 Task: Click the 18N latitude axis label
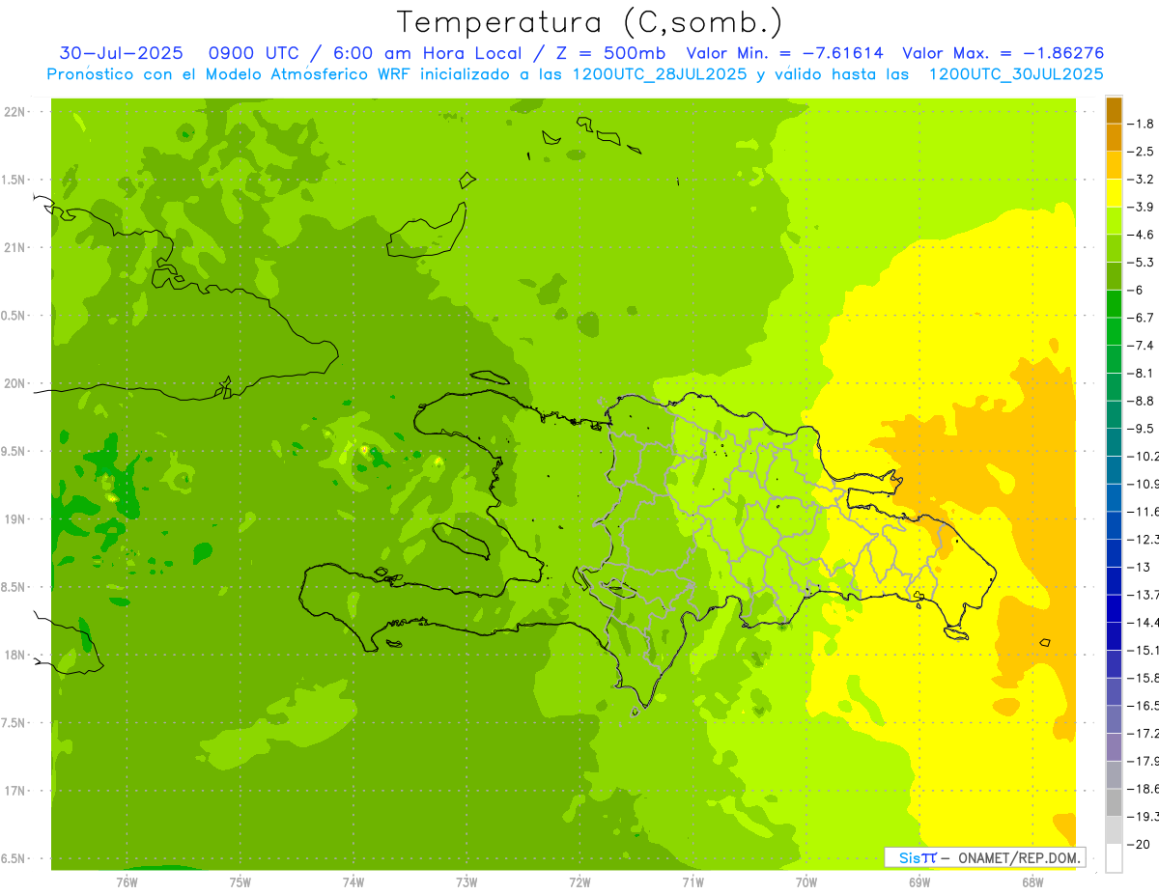(x=15, y=655)
